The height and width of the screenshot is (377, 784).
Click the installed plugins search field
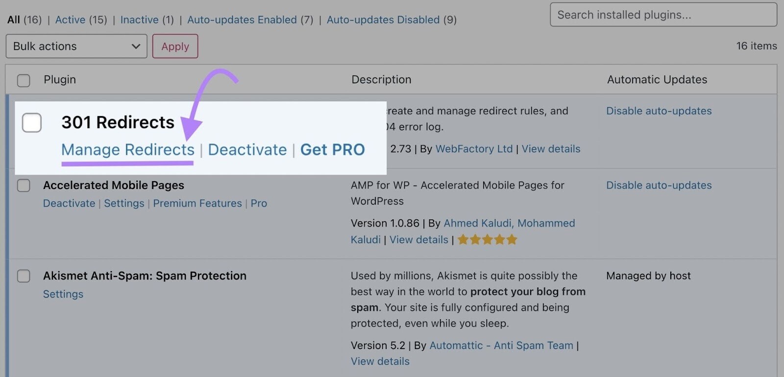tap(662, 15)
